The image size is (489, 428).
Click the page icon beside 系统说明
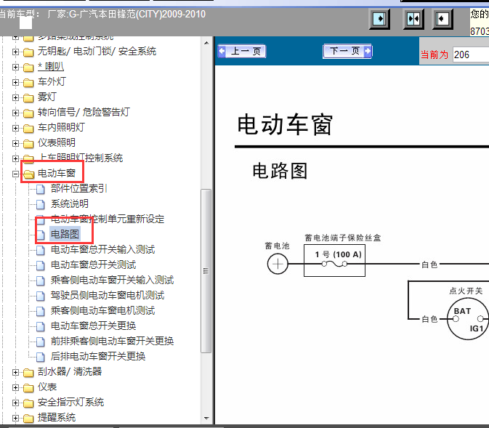pos(40,205)
